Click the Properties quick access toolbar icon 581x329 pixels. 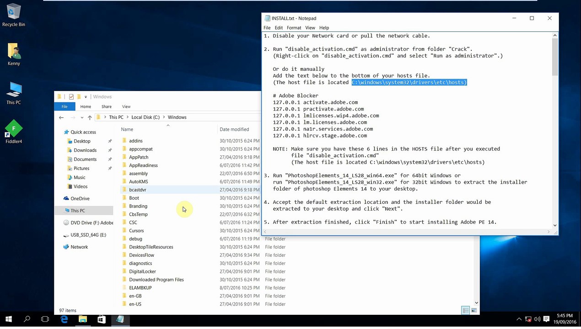pyautogui.click(x=71, y=97)
